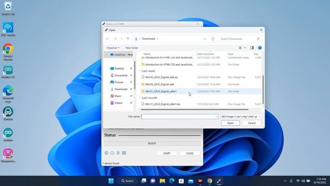This screenshot has width=330, height=186.
Task: Open the Chat icon on the taskbar
Action: tap(153, 181)
